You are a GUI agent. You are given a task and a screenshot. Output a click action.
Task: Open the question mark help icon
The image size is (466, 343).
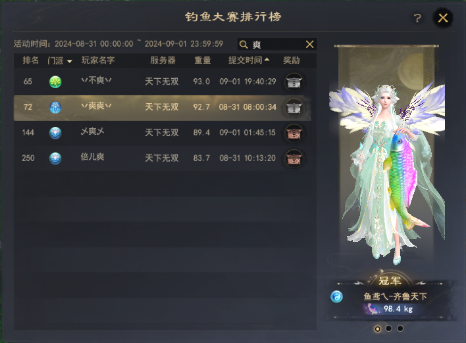pyautogui.click(x=417, y=18)
